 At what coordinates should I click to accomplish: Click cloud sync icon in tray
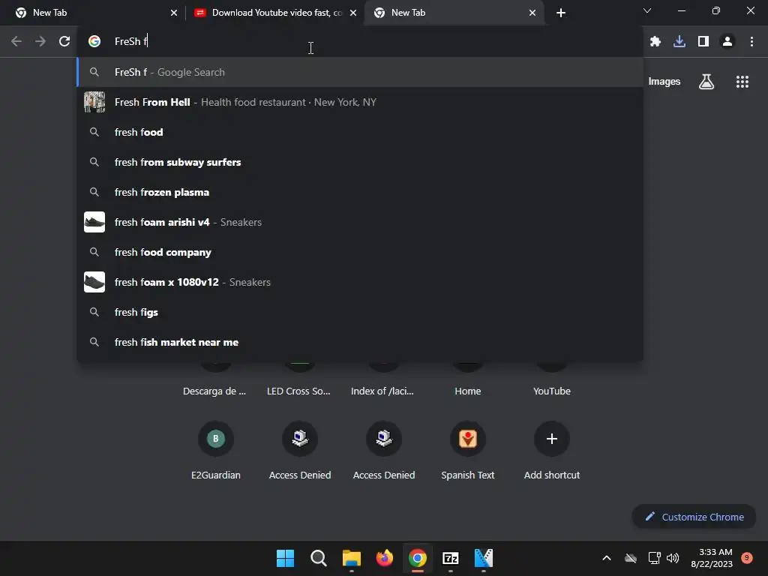631,558
